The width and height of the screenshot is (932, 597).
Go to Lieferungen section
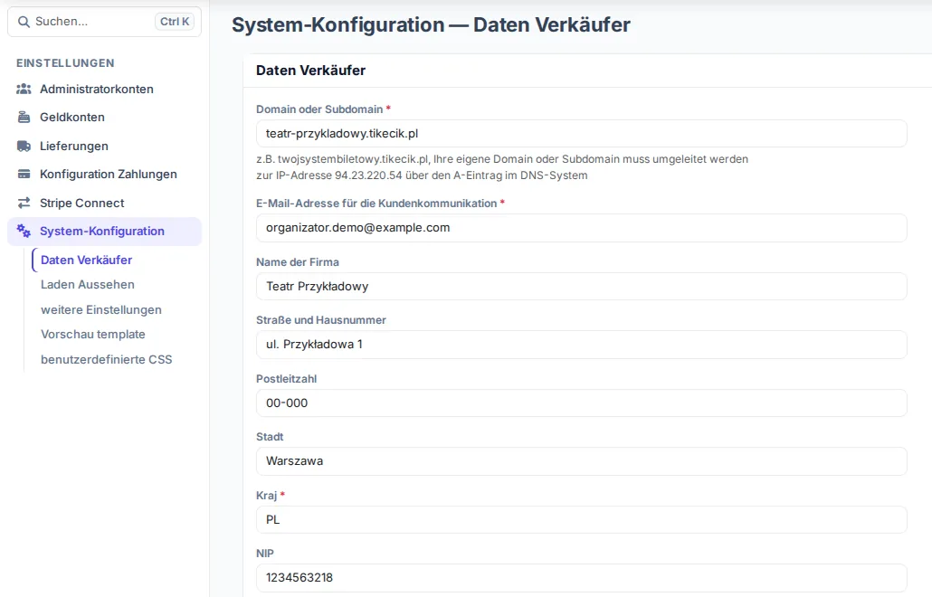[x=105, y=147]
